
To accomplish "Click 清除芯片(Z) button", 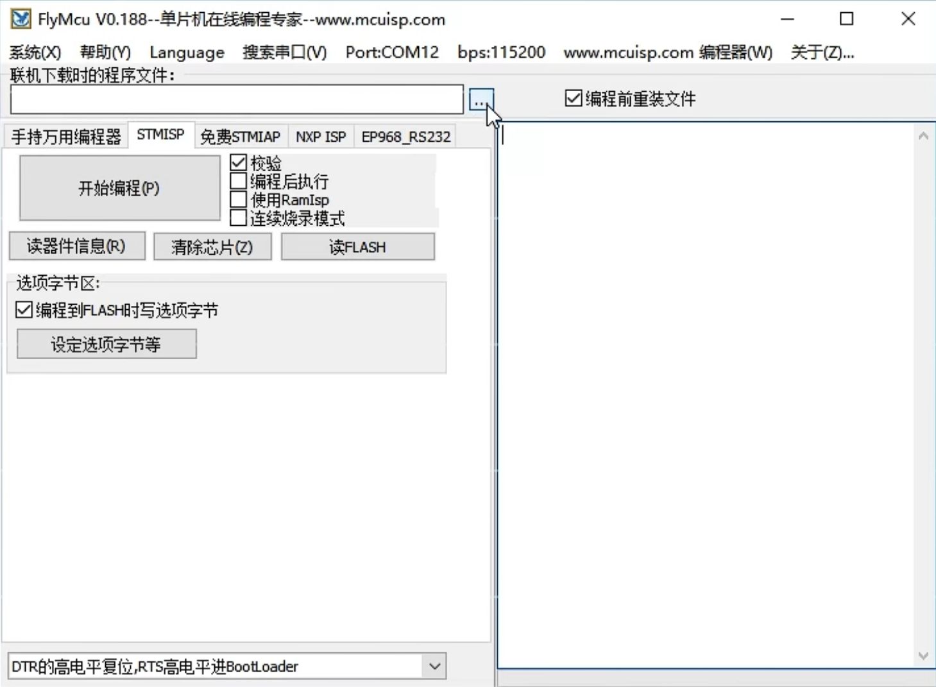I will [212, 247].
